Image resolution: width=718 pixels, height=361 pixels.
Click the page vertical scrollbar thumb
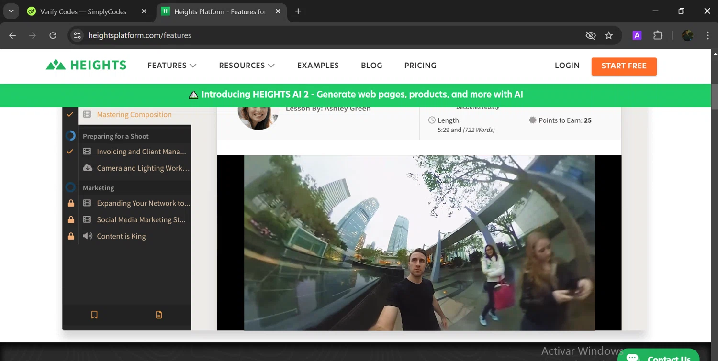(x=714, y=97)
